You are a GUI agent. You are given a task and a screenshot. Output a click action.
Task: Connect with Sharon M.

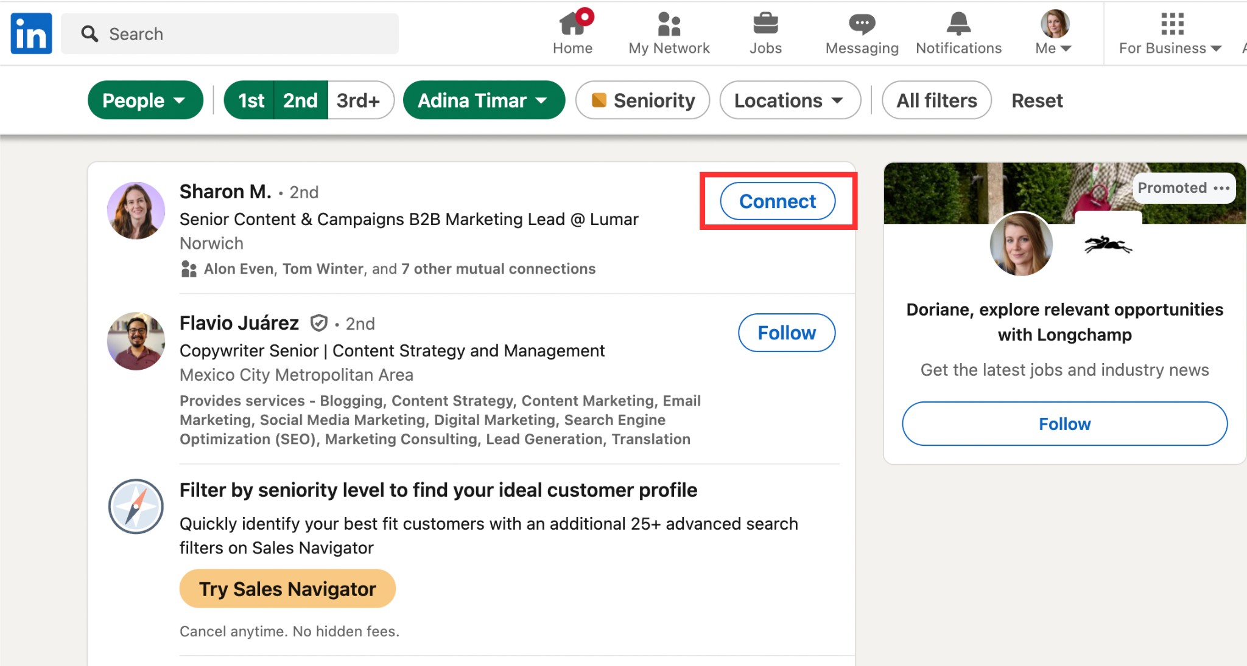[778, 201]
